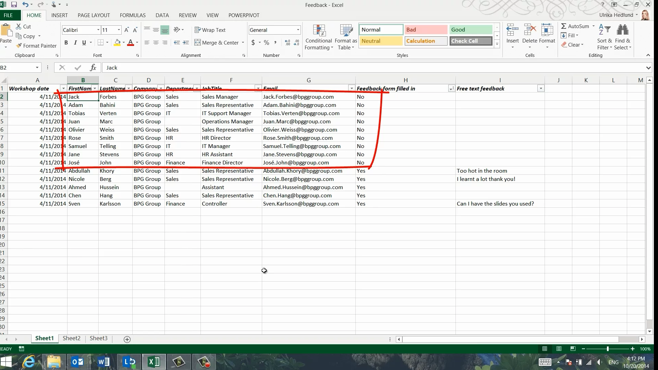This screenshot has width=658, height=370.
Task: Click the Percent Style icon
Action: coord(266,42)
